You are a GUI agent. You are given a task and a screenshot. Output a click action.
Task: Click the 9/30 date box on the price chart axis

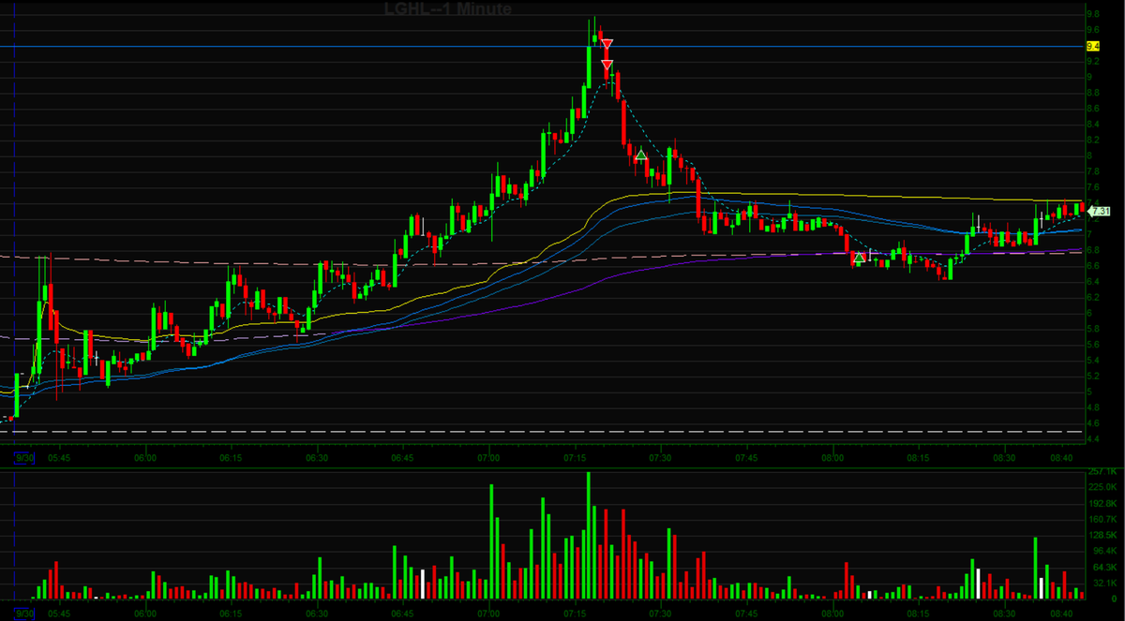22,457
